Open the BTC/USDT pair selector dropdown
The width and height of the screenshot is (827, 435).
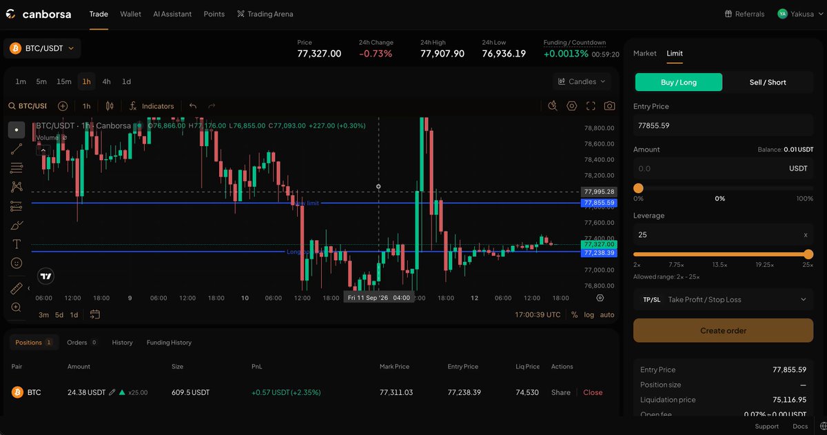point(43,48)
